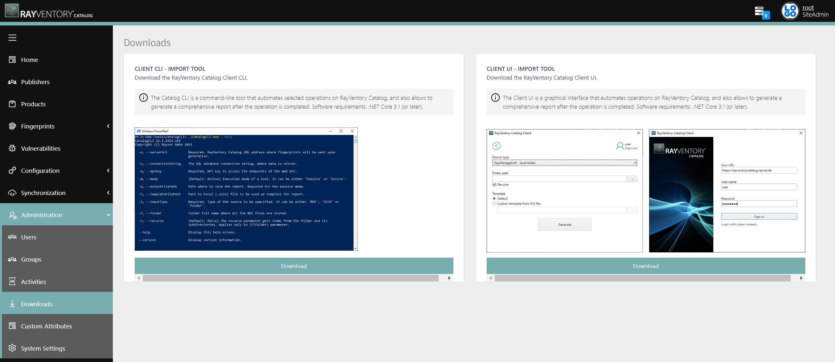The image size is (835, 362).
Task: Click the Synchronization cloud icon
Action: point(12,193)
